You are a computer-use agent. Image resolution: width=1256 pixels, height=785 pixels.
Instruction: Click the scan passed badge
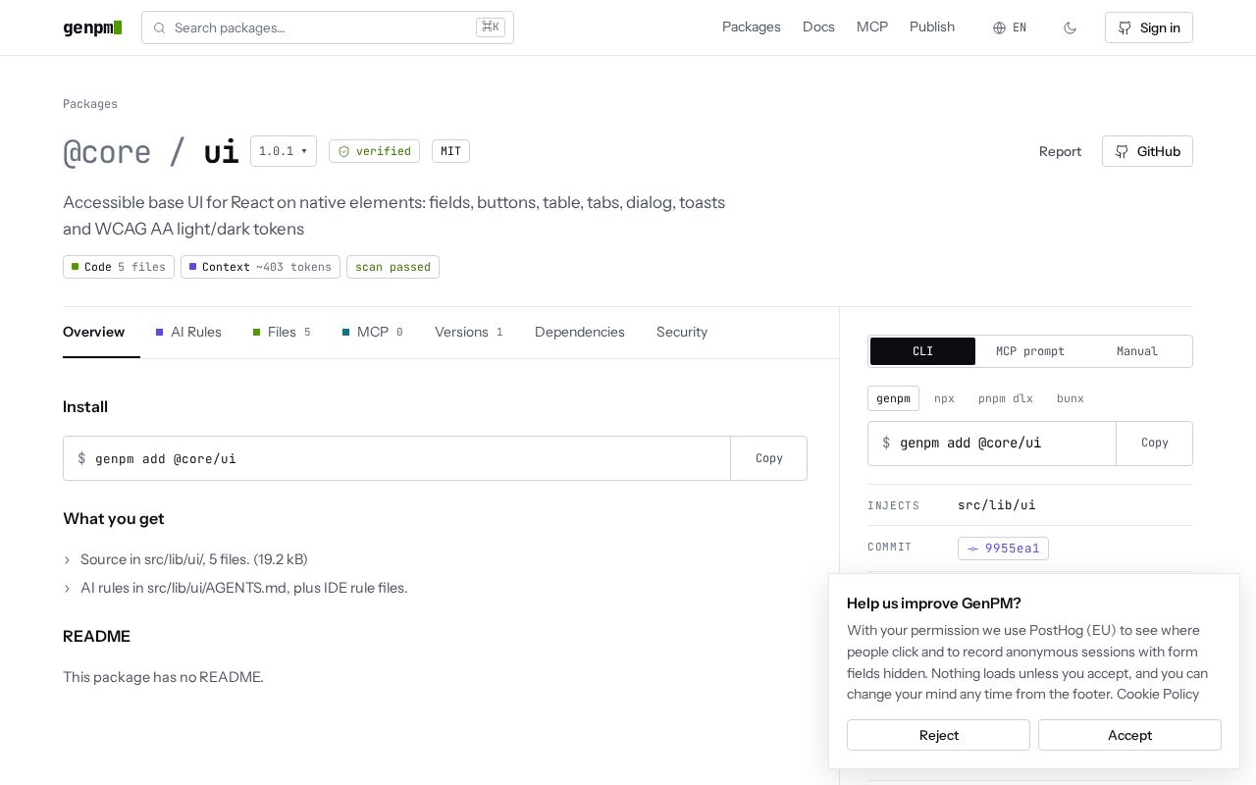(392, 267)
